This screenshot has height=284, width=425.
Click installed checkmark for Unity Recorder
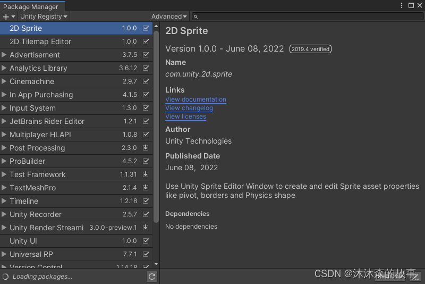tap(146, 214)
